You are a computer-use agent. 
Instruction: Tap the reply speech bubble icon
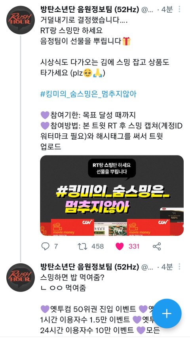pos(45,246)
